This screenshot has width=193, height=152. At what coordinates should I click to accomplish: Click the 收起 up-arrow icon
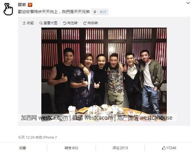click(x=24, y=23)
